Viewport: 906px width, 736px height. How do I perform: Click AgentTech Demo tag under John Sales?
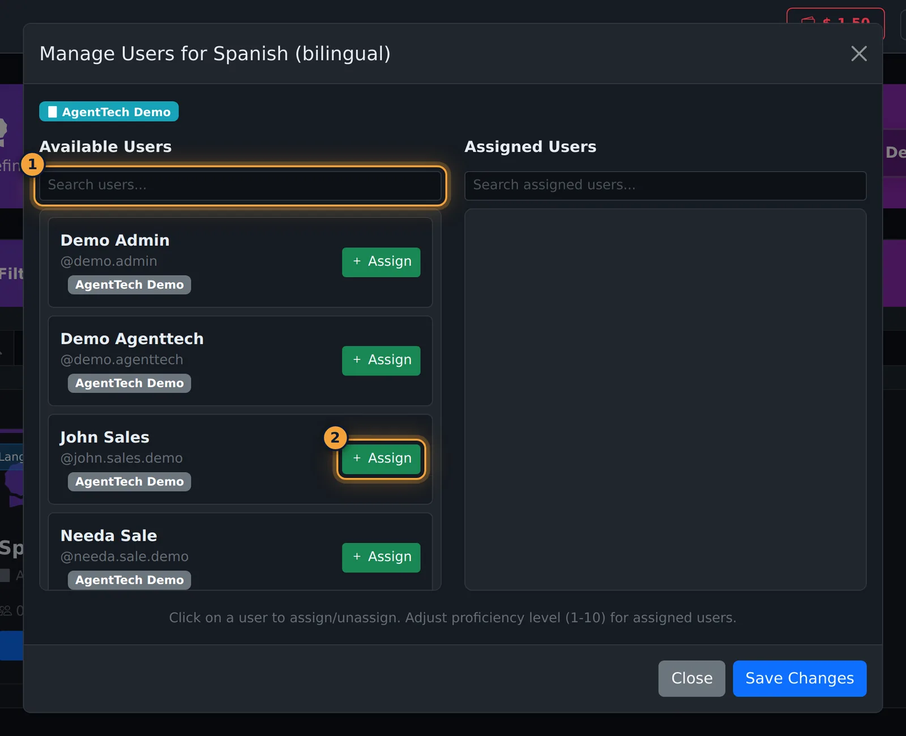coord(129,482)
